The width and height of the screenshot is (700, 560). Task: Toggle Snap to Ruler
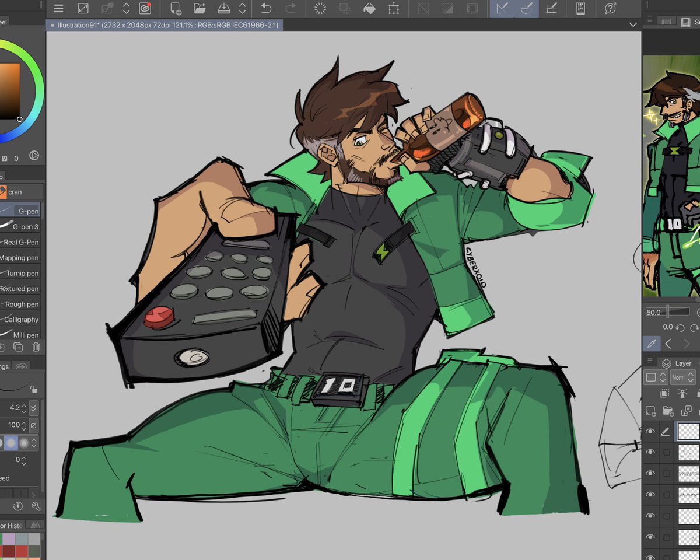[502, 8]
